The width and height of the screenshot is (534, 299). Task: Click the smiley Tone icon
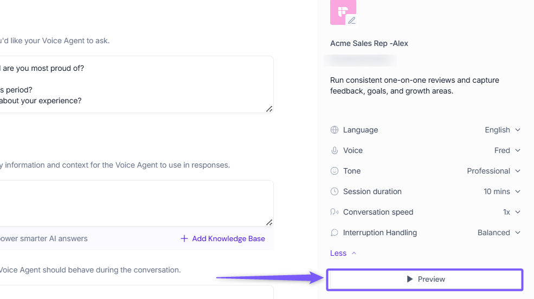click(x=334, y=171)
